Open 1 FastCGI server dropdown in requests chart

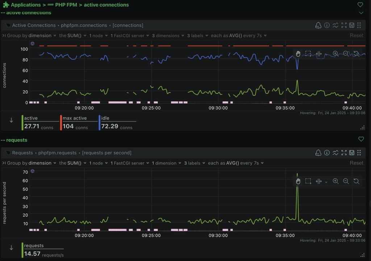click(130, 163)
